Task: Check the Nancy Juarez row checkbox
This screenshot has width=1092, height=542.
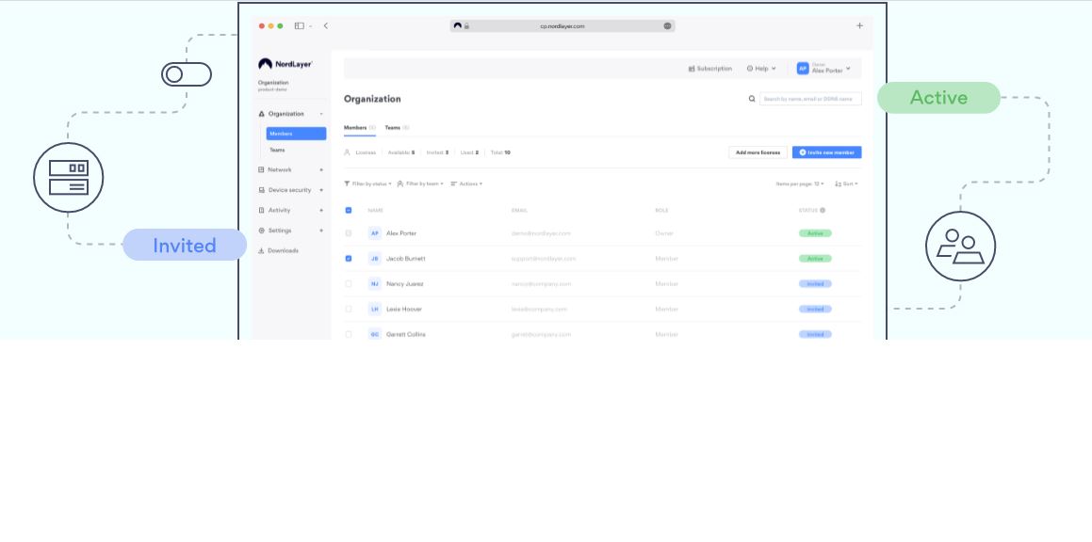Action: click(349, 283)
